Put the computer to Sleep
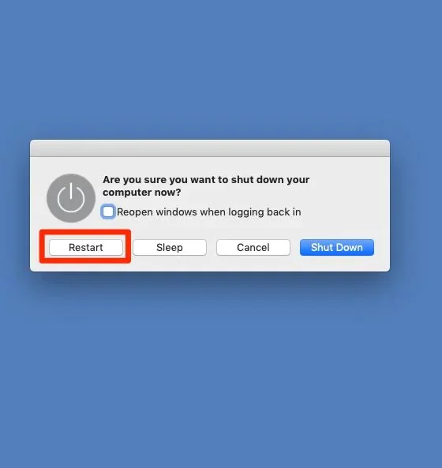Image resolution: width=442 pixels, height=468 pixels. pyautogui.click(x=170, y=248)
